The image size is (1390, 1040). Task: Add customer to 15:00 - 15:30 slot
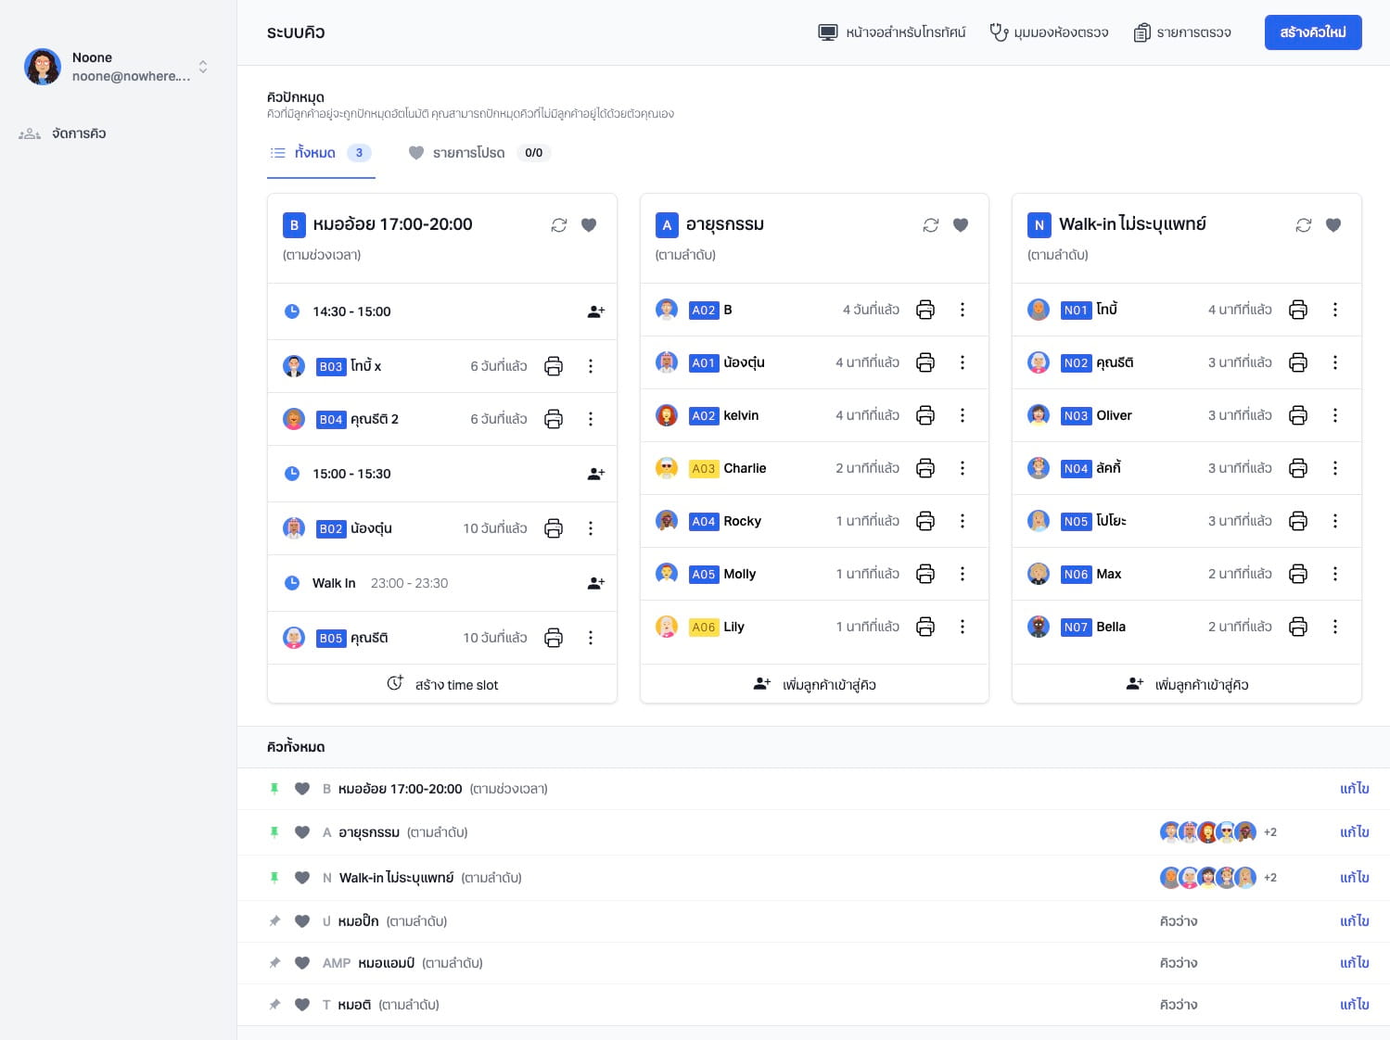click(x=595, y=474)
